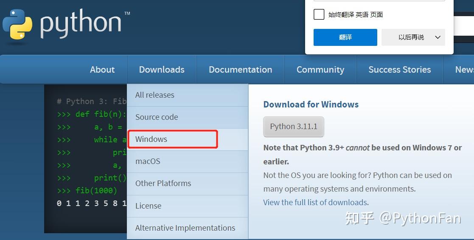Image resolution: width=474 pixels, height=240 pixels.
Task: Open the Success Stories menu
Action: pyautogui.click(x=399, y=70)
